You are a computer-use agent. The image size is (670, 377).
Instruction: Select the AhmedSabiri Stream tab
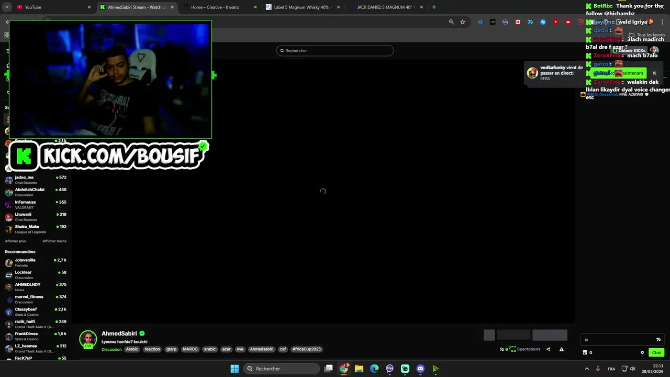pyautogui.click(x=137, y=7)
